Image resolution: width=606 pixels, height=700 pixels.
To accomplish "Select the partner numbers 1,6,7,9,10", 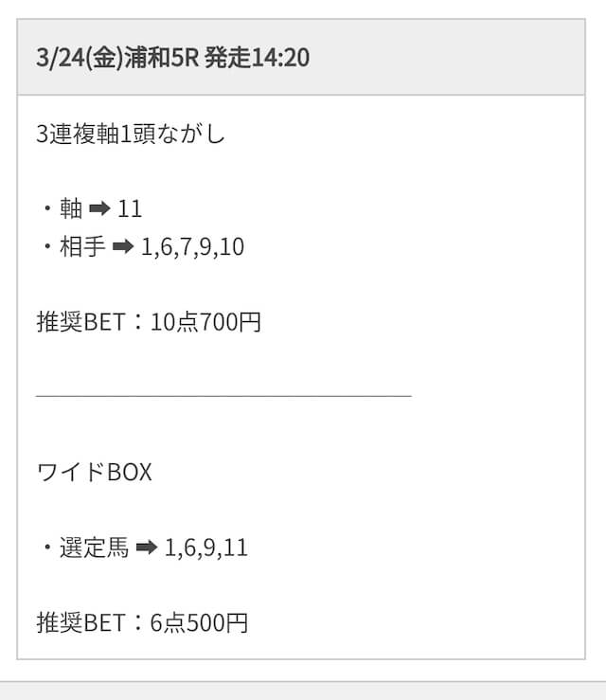I will click(x=192, y=247).
